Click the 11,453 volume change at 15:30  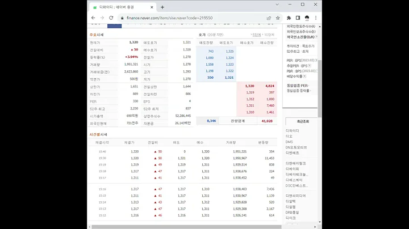pos(269,158)
